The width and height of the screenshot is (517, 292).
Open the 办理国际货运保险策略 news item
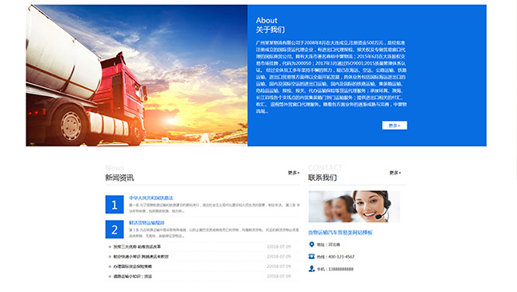(x=133, y=266)
